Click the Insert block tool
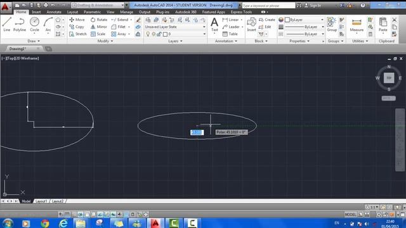This screenshot has height=228, width=406. (x=251, y=25)
